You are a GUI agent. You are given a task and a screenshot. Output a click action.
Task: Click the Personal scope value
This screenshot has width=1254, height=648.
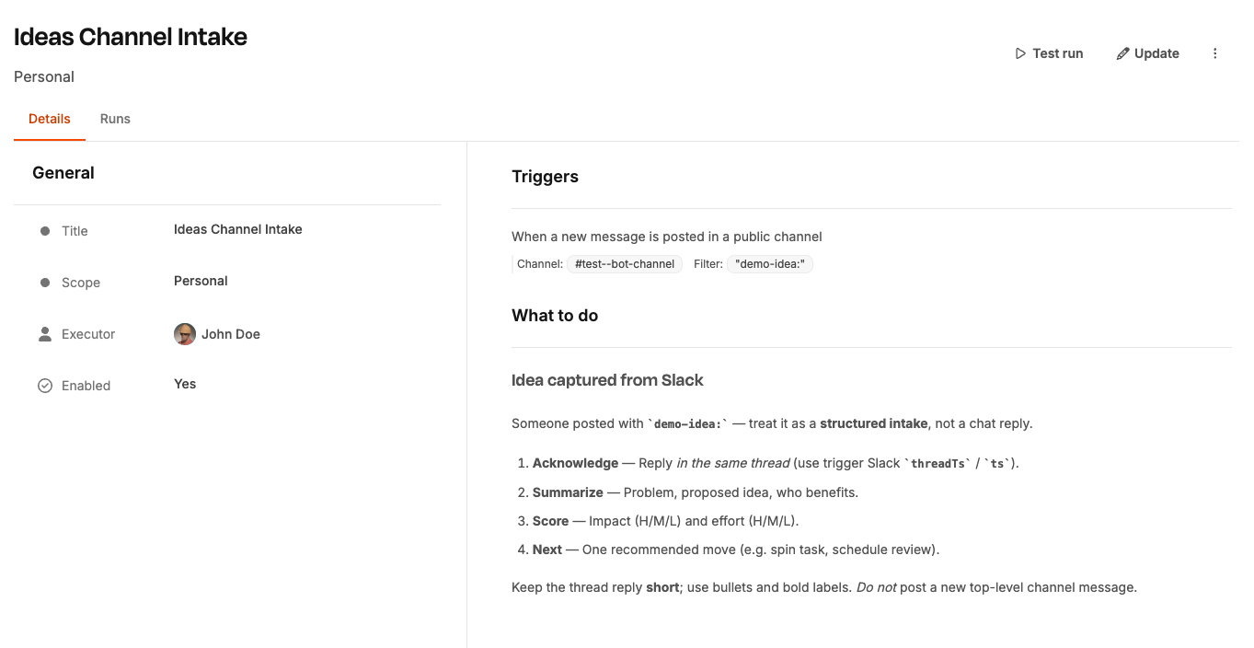click(x=201, y=281)
